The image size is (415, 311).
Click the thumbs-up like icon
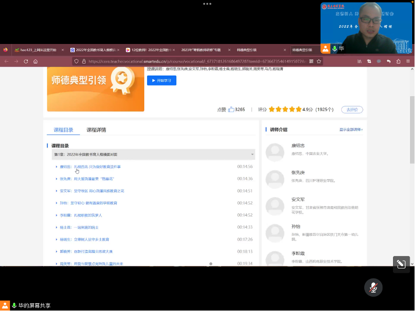pos(231,110)
